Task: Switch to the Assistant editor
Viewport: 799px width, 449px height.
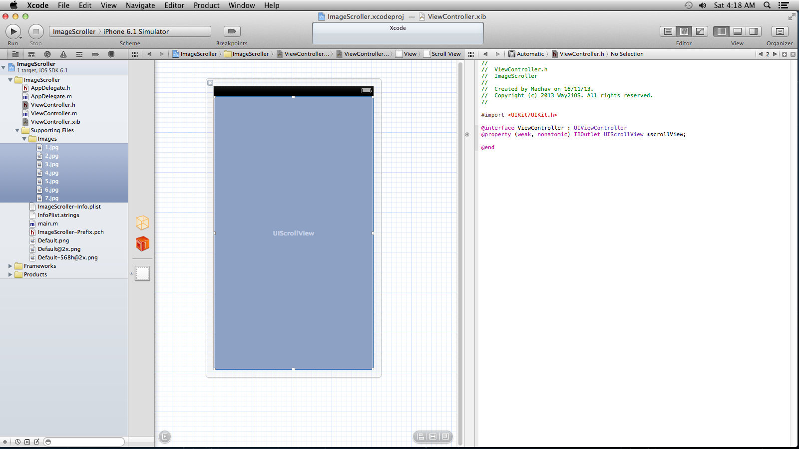Action: pyautogui.click(x=684, y=31)
